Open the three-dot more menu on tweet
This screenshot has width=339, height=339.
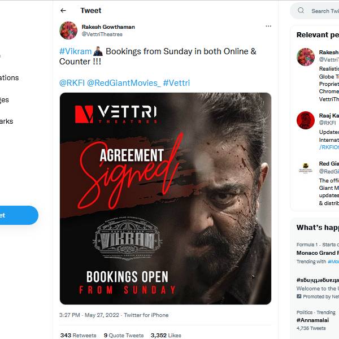click(x=268, y=26)
